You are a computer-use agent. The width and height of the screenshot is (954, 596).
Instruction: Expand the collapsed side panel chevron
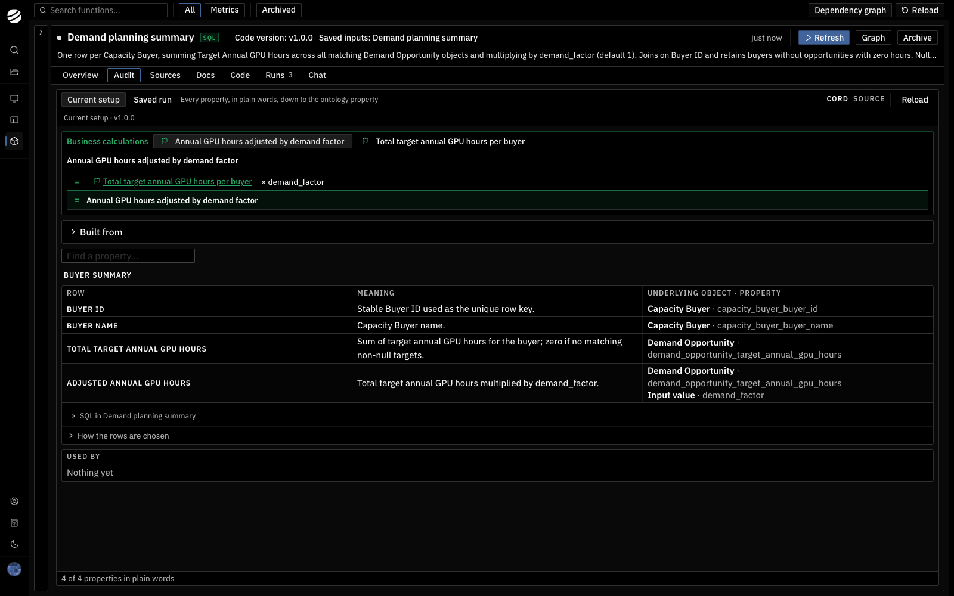[x=41, y=32]
